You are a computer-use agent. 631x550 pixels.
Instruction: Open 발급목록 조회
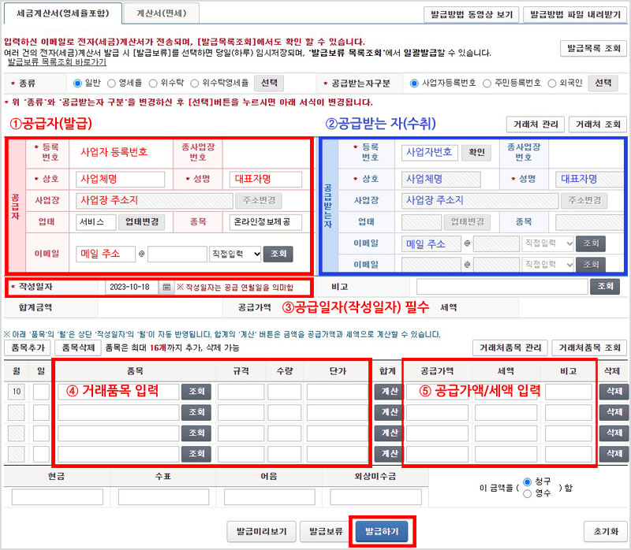coord(594,49)
